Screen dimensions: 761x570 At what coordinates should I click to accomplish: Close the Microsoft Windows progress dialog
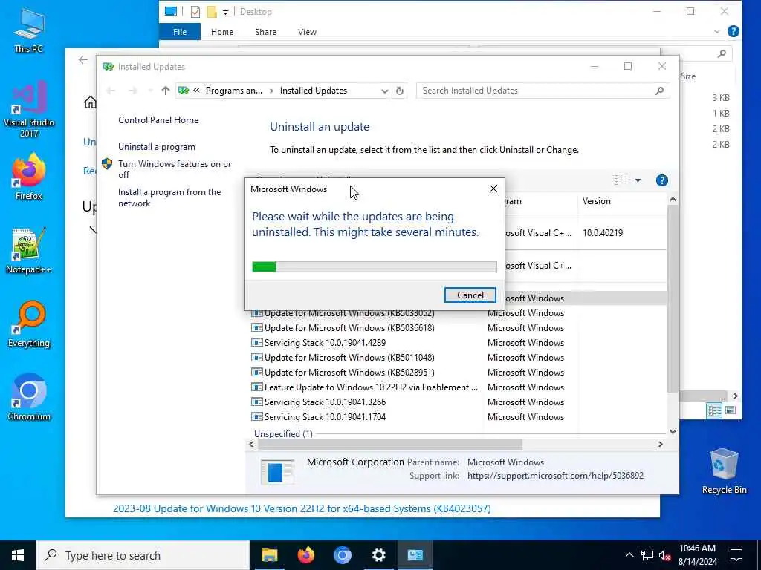(x=493, y=189)
